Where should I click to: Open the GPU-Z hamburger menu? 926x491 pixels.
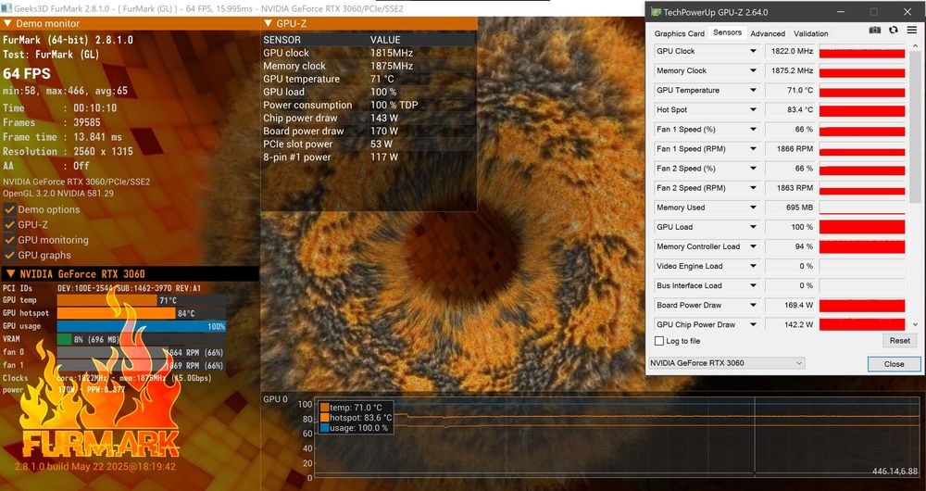pos(912,31)
